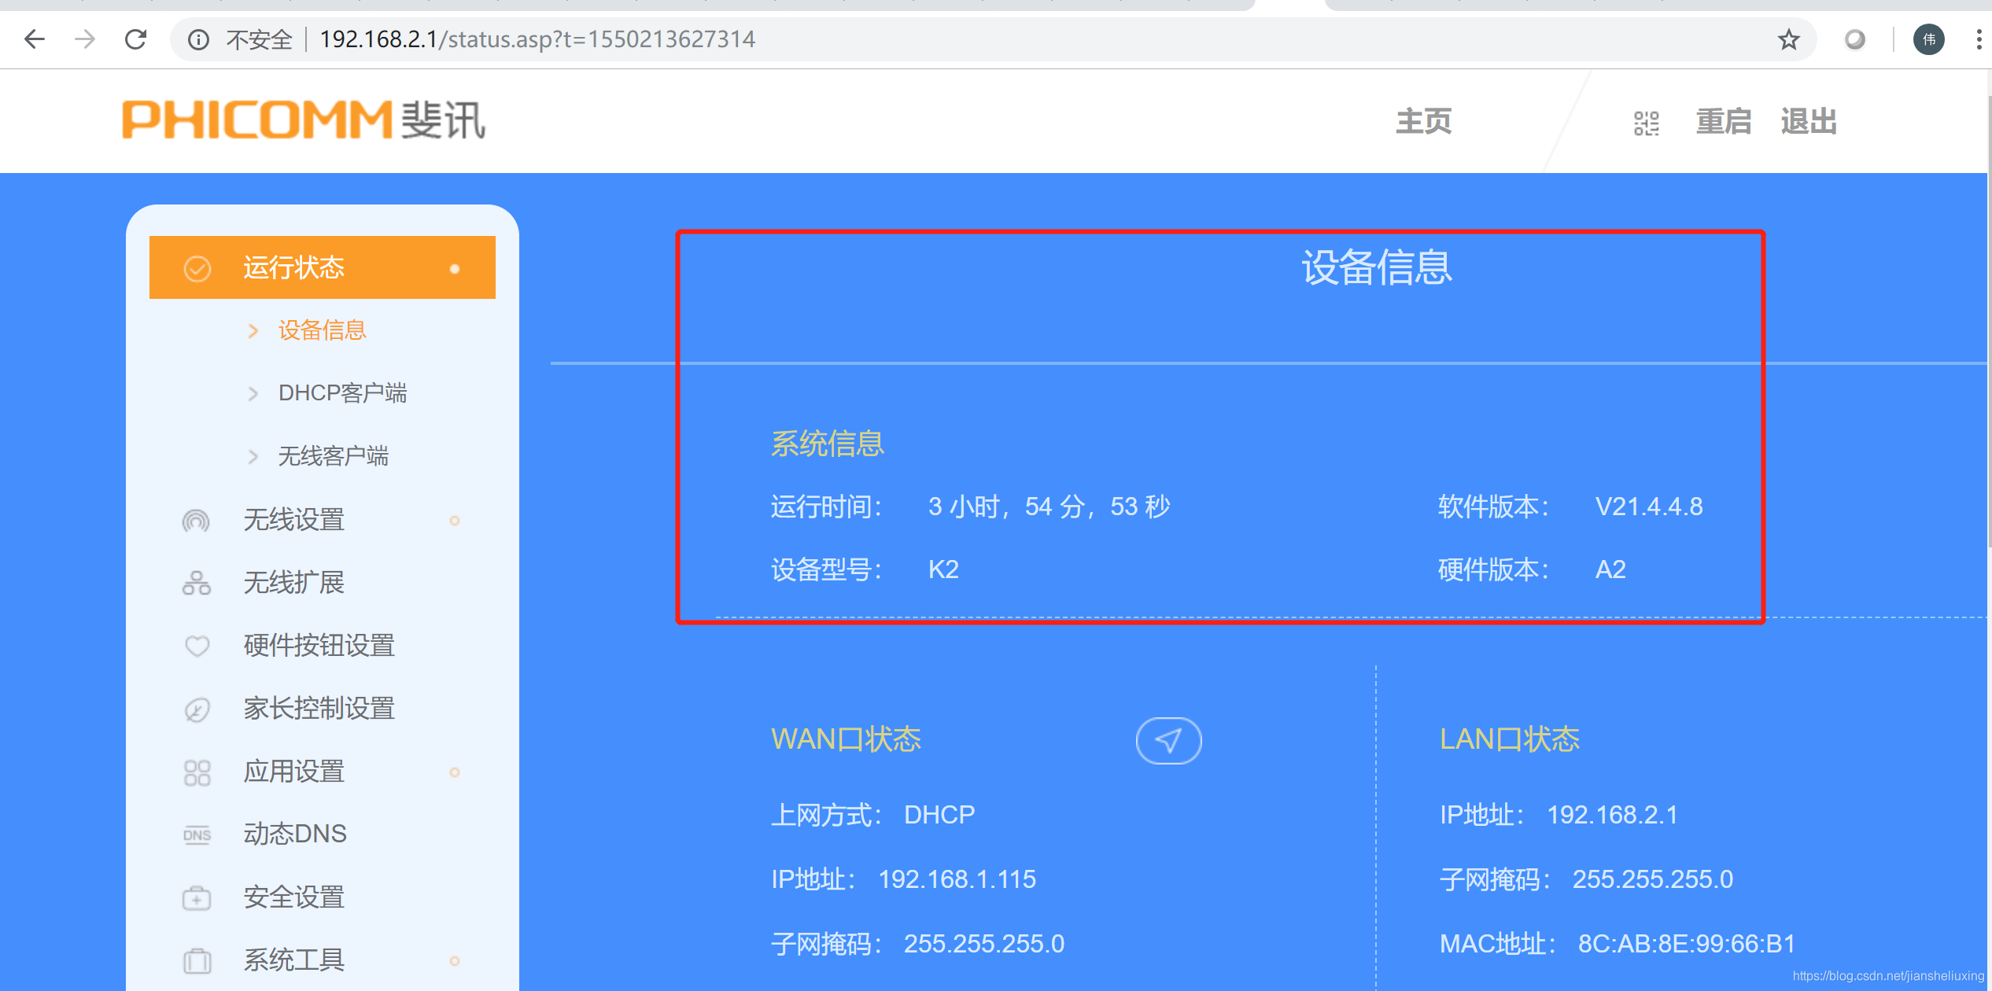Open 无线客户端 submenu item
This screenshot has width=1992, height=991.
click(x=333, y=455)
